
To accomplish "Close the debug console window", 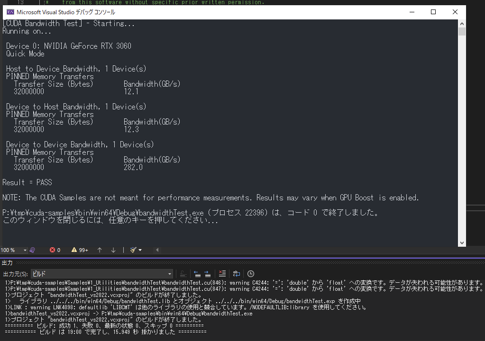I will 455,12.
